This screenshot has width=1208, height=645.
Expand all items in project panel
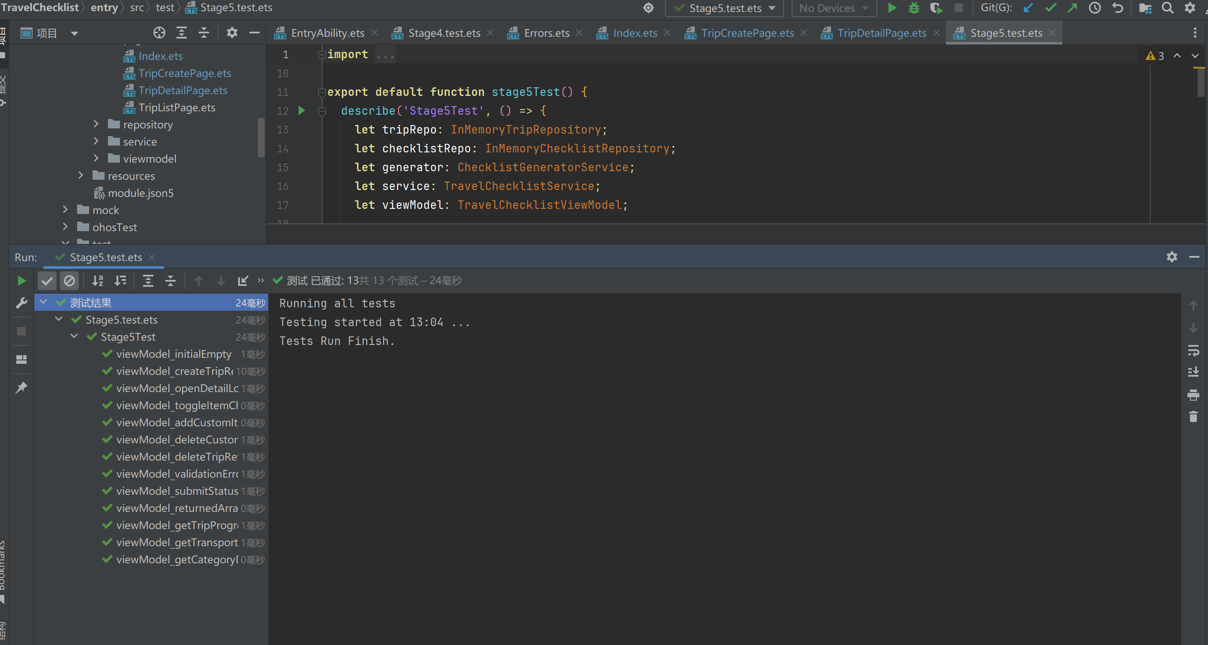click(x=182, y=33)
